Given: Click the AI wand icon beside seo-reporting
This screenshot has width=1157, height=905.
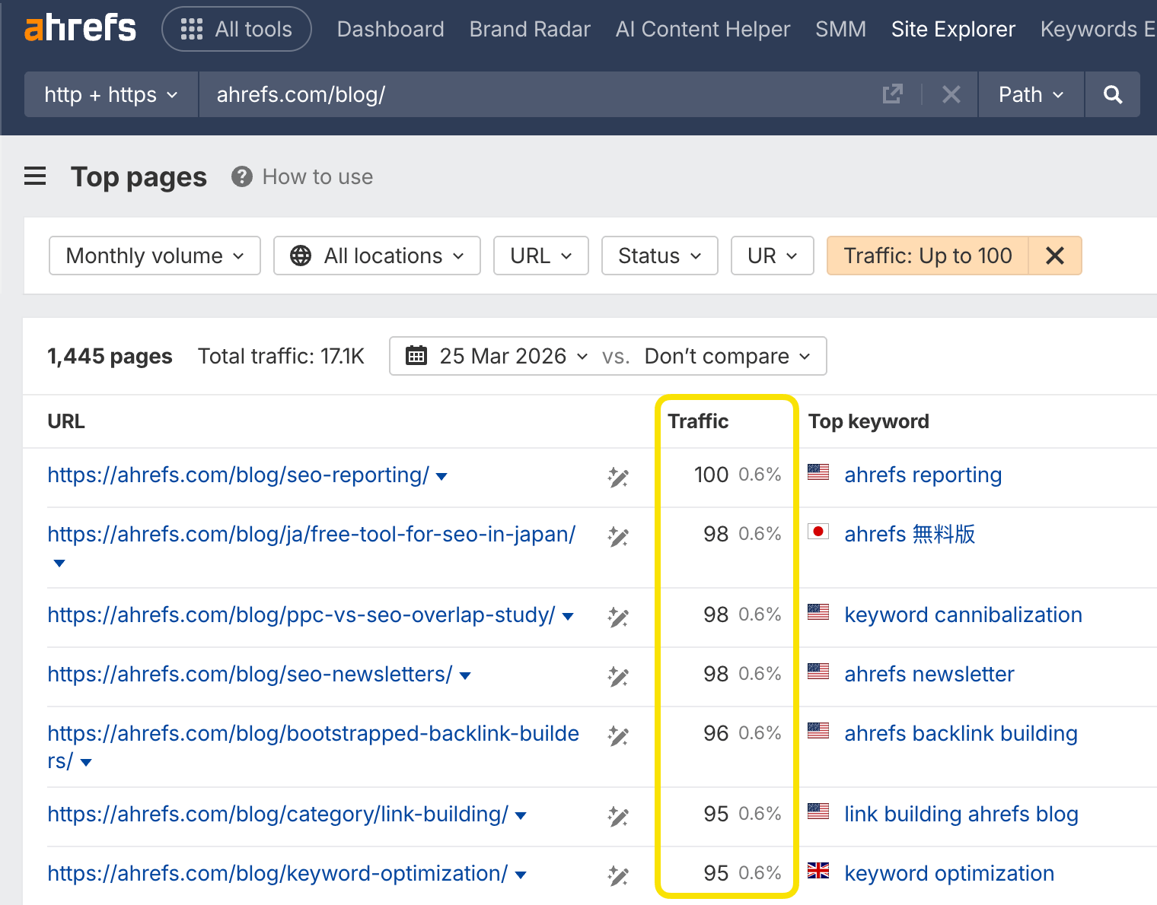Looking at the screenshot, I should point(618,477).
